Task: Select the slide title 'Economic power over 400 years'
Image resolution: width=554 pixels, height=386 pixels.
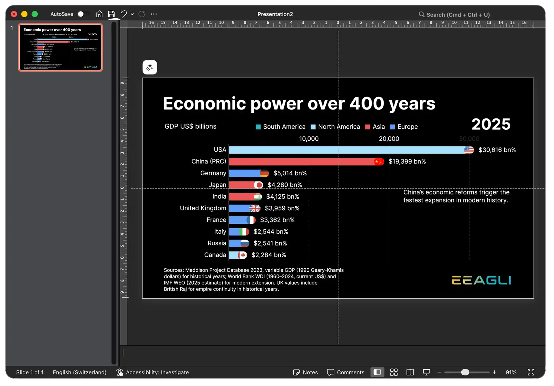Action: [299, 103]
